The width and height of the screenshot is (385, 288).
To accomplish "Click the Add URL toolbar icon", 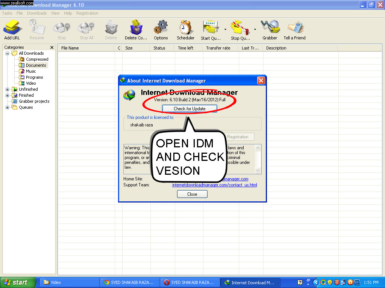I will tap(12, 30).
